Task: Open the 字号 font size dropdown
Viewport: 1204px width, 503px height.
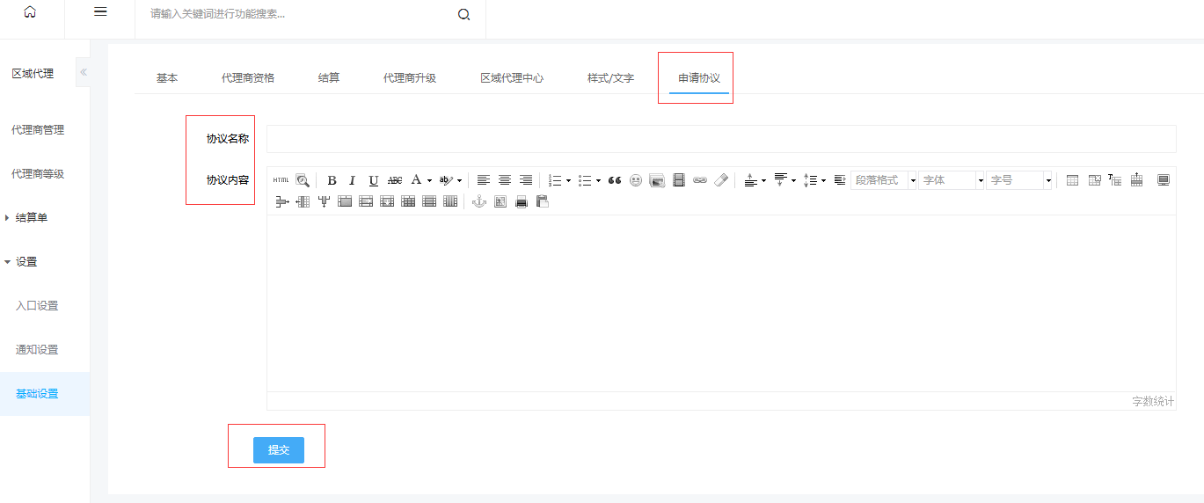Action: click(x=1019, y=180)
